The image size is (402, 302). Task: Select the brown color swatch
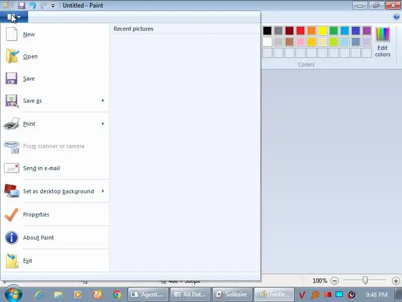point(289,42)
